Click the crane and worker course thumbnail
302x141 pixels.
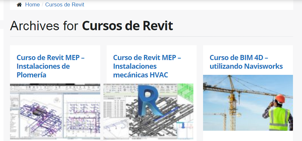(248, 103)
